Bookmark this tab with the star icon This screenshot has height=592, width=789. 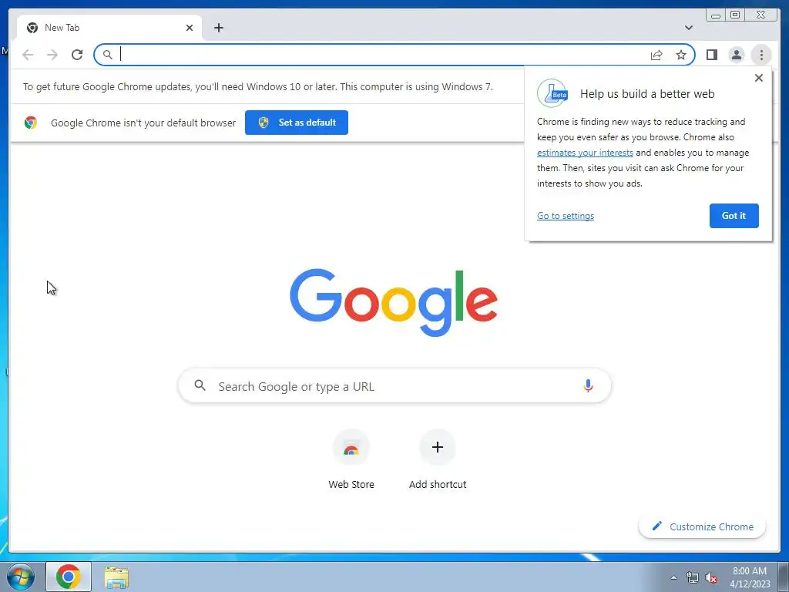point(681,55)
